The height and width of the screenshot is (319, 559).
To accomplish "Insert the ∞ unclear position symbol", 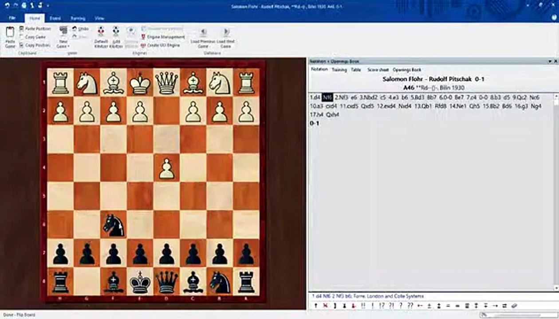I will (x=458, y=306).
